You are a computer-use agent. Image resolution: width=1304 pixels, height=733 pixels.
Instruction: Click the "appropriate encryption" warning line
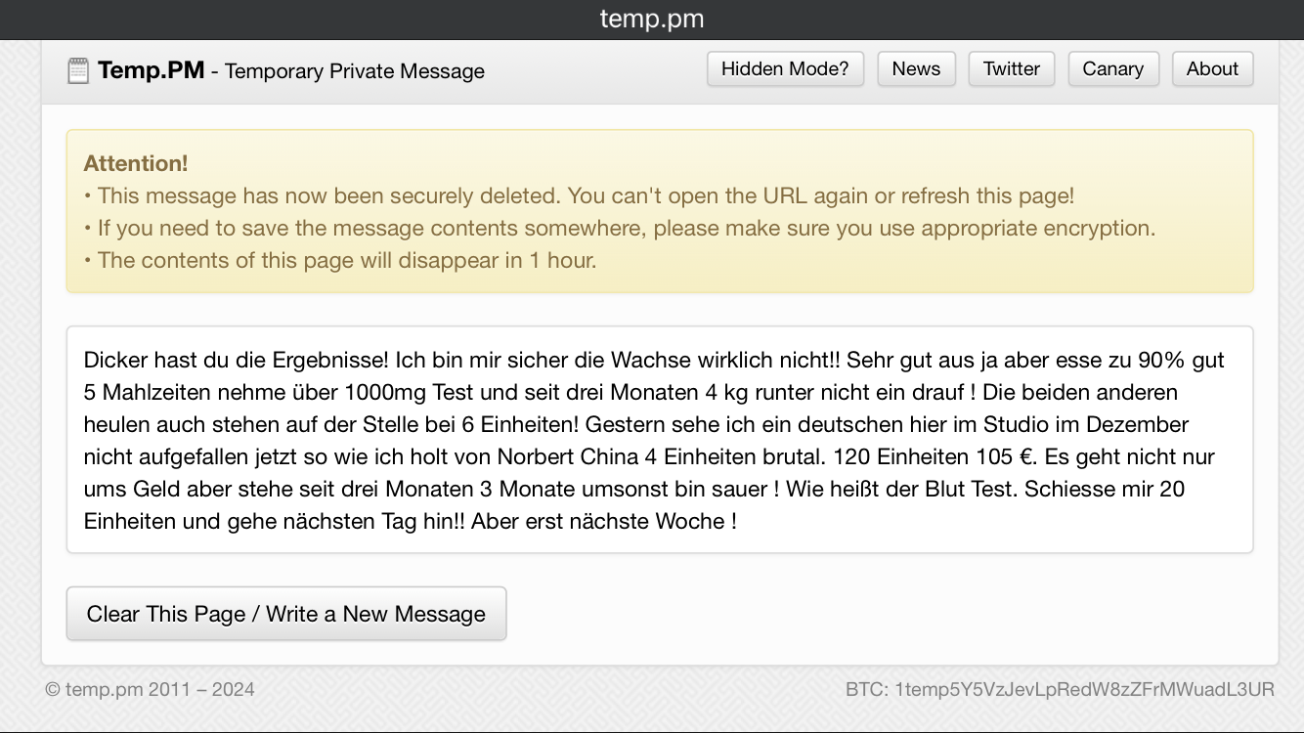626,228
